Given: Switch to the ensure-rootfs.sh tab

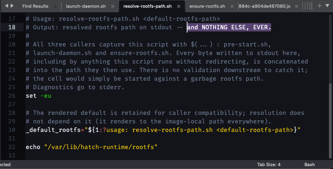Looking at the screenshot, I should pyautogui.click(x=207, y=6).
